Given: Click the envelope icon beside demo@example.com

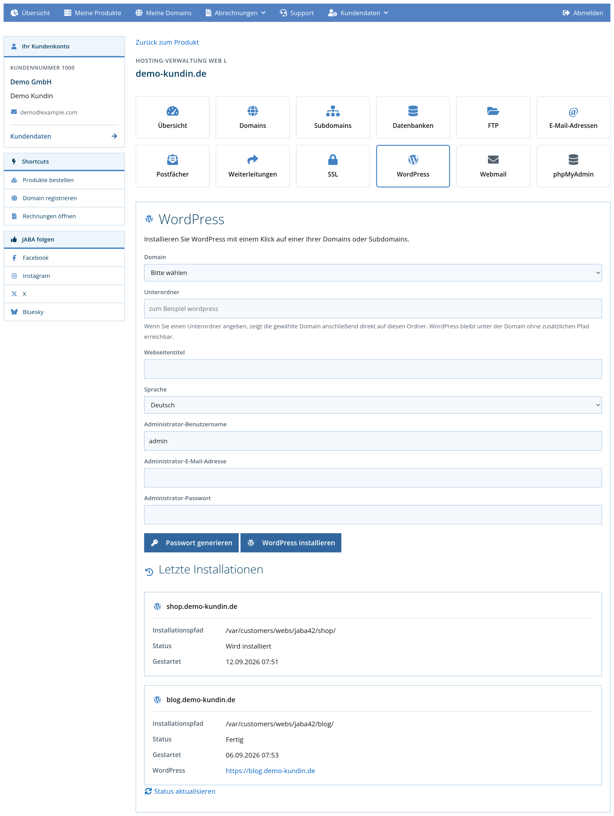Looking at the screenshot, I should (x=14, y=112).
